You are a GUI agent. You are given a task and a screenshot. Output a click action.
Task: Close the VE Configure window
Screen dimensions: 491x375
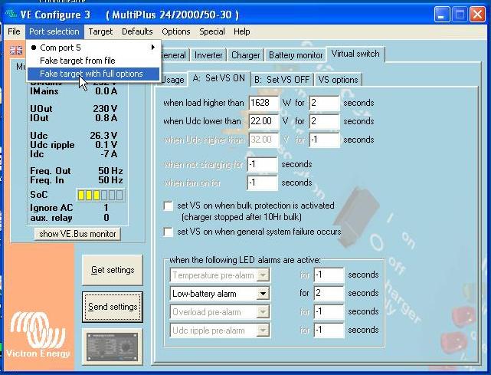pyautogui.click(x=477, y=15)
